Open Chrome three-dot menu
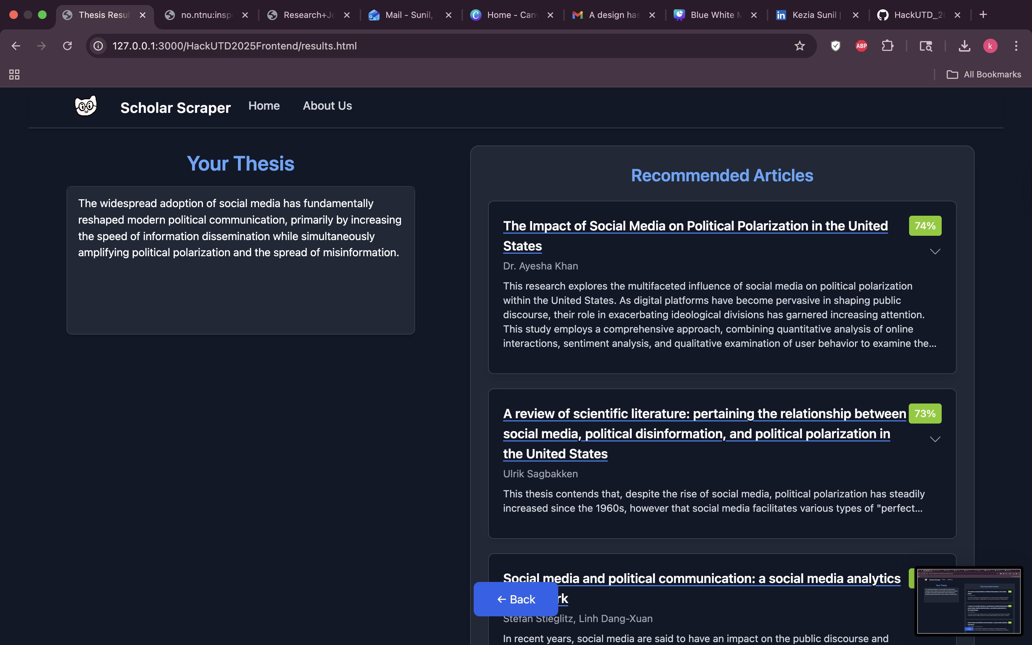1032x645 pixels. coord(1016,46)
